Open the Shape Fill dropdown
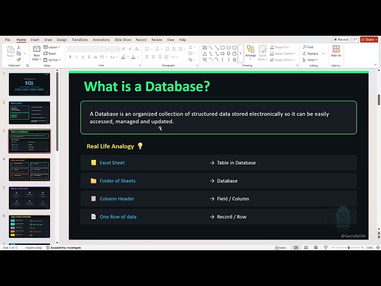 pos(280,47)
